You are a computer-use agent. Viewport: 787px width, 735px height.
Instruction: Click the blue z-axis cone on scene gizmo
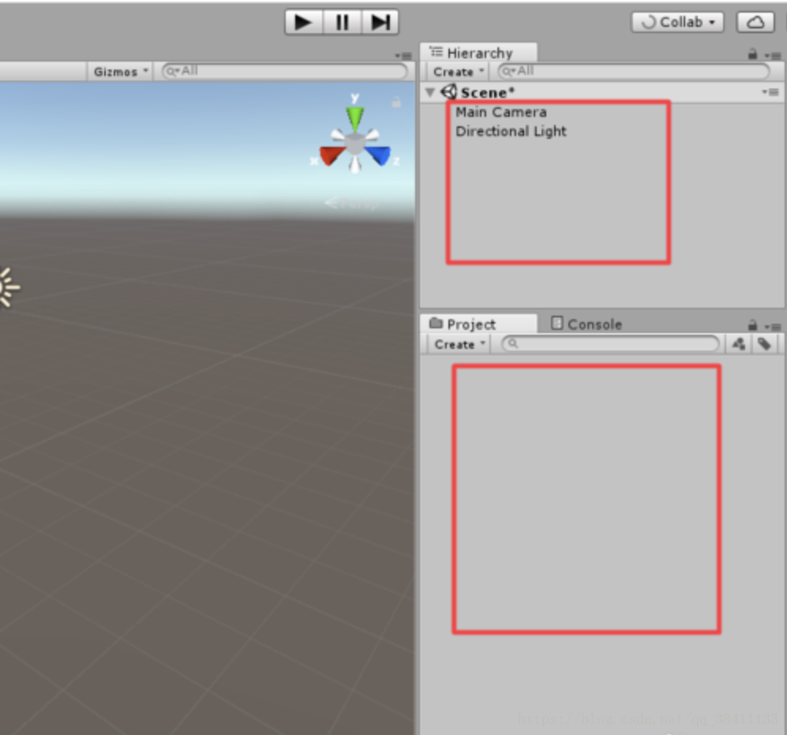tap(380, 155)
